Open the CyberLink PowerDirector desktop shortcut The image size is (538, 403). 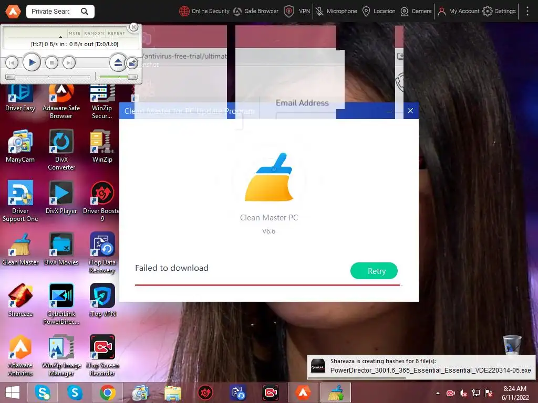(61, 304)
